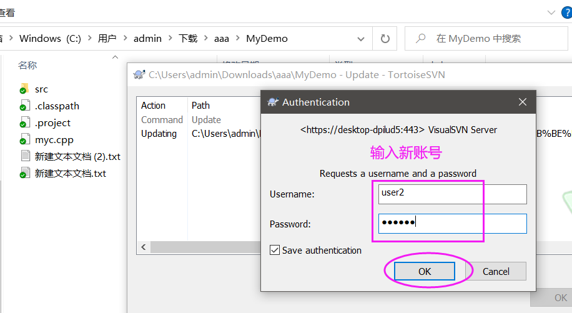Open address bar history dropdown

(x=361, y=39)
